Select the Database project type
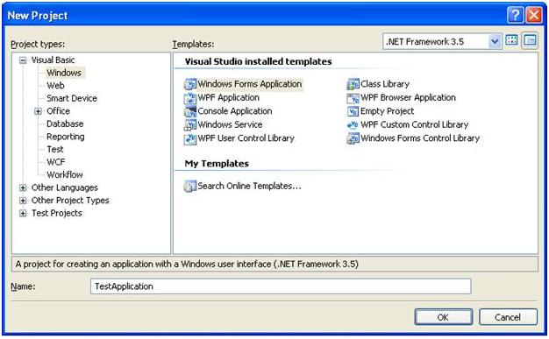Screen dimensions: 549x339 click(x=65, y=124)
